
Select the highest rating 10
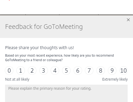[123, 70]
